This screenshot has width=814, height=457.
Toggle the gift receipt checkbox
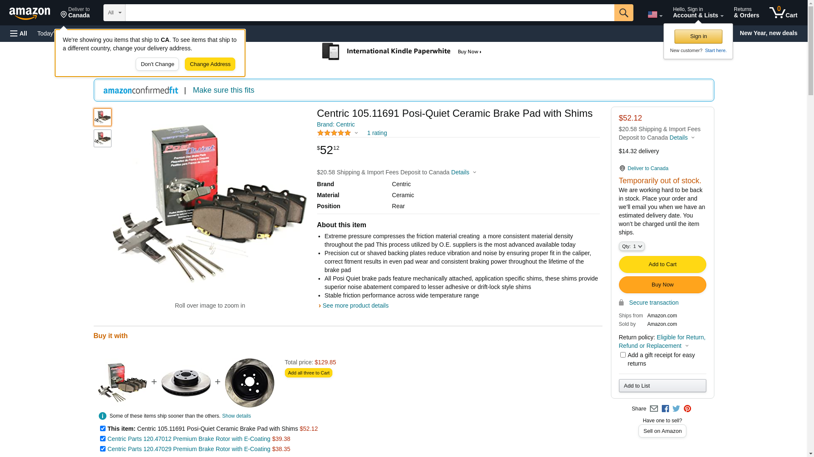pos(623,355)
